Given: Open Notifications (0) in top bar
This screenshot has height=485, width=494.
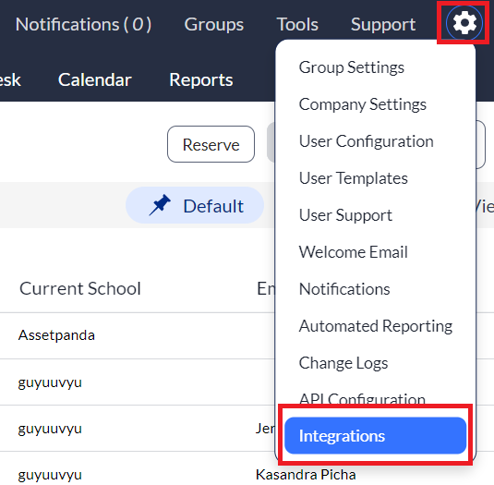Looking at the screenshot, I should click(83, 24).
